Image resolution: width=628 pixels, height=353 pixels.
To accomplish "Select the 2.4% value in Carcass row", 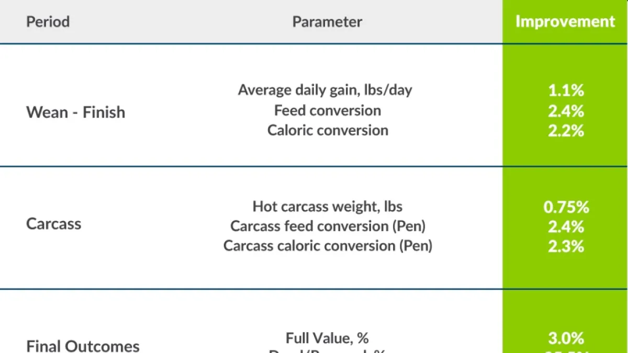I will click(566, 226).
